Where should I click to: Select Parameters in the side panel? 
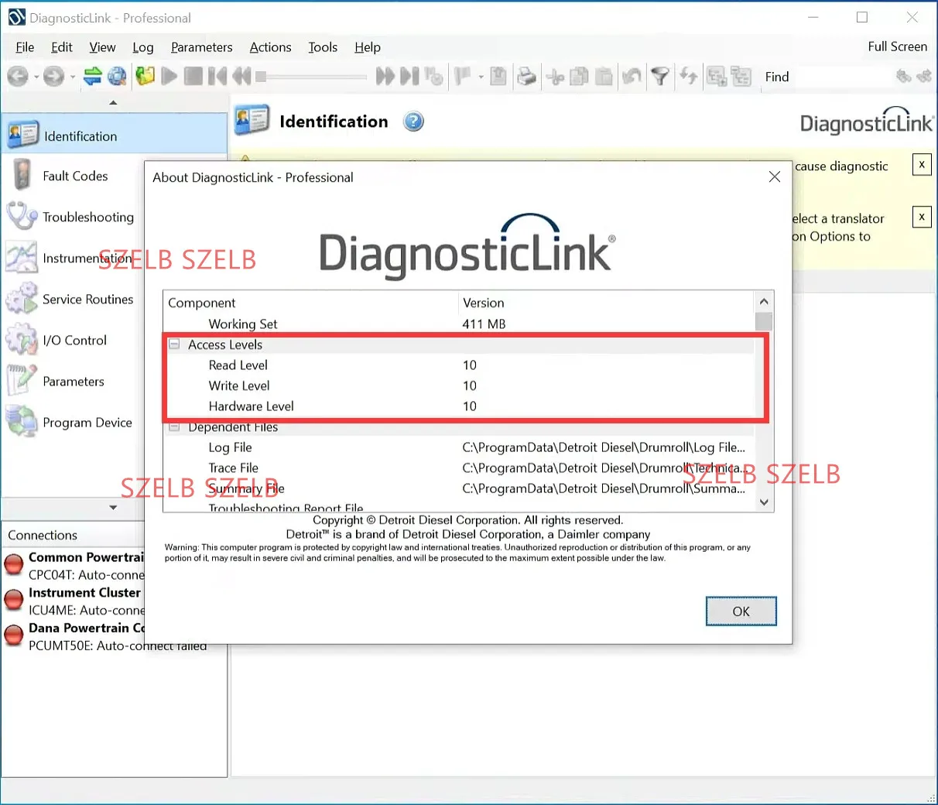(74, 382)
